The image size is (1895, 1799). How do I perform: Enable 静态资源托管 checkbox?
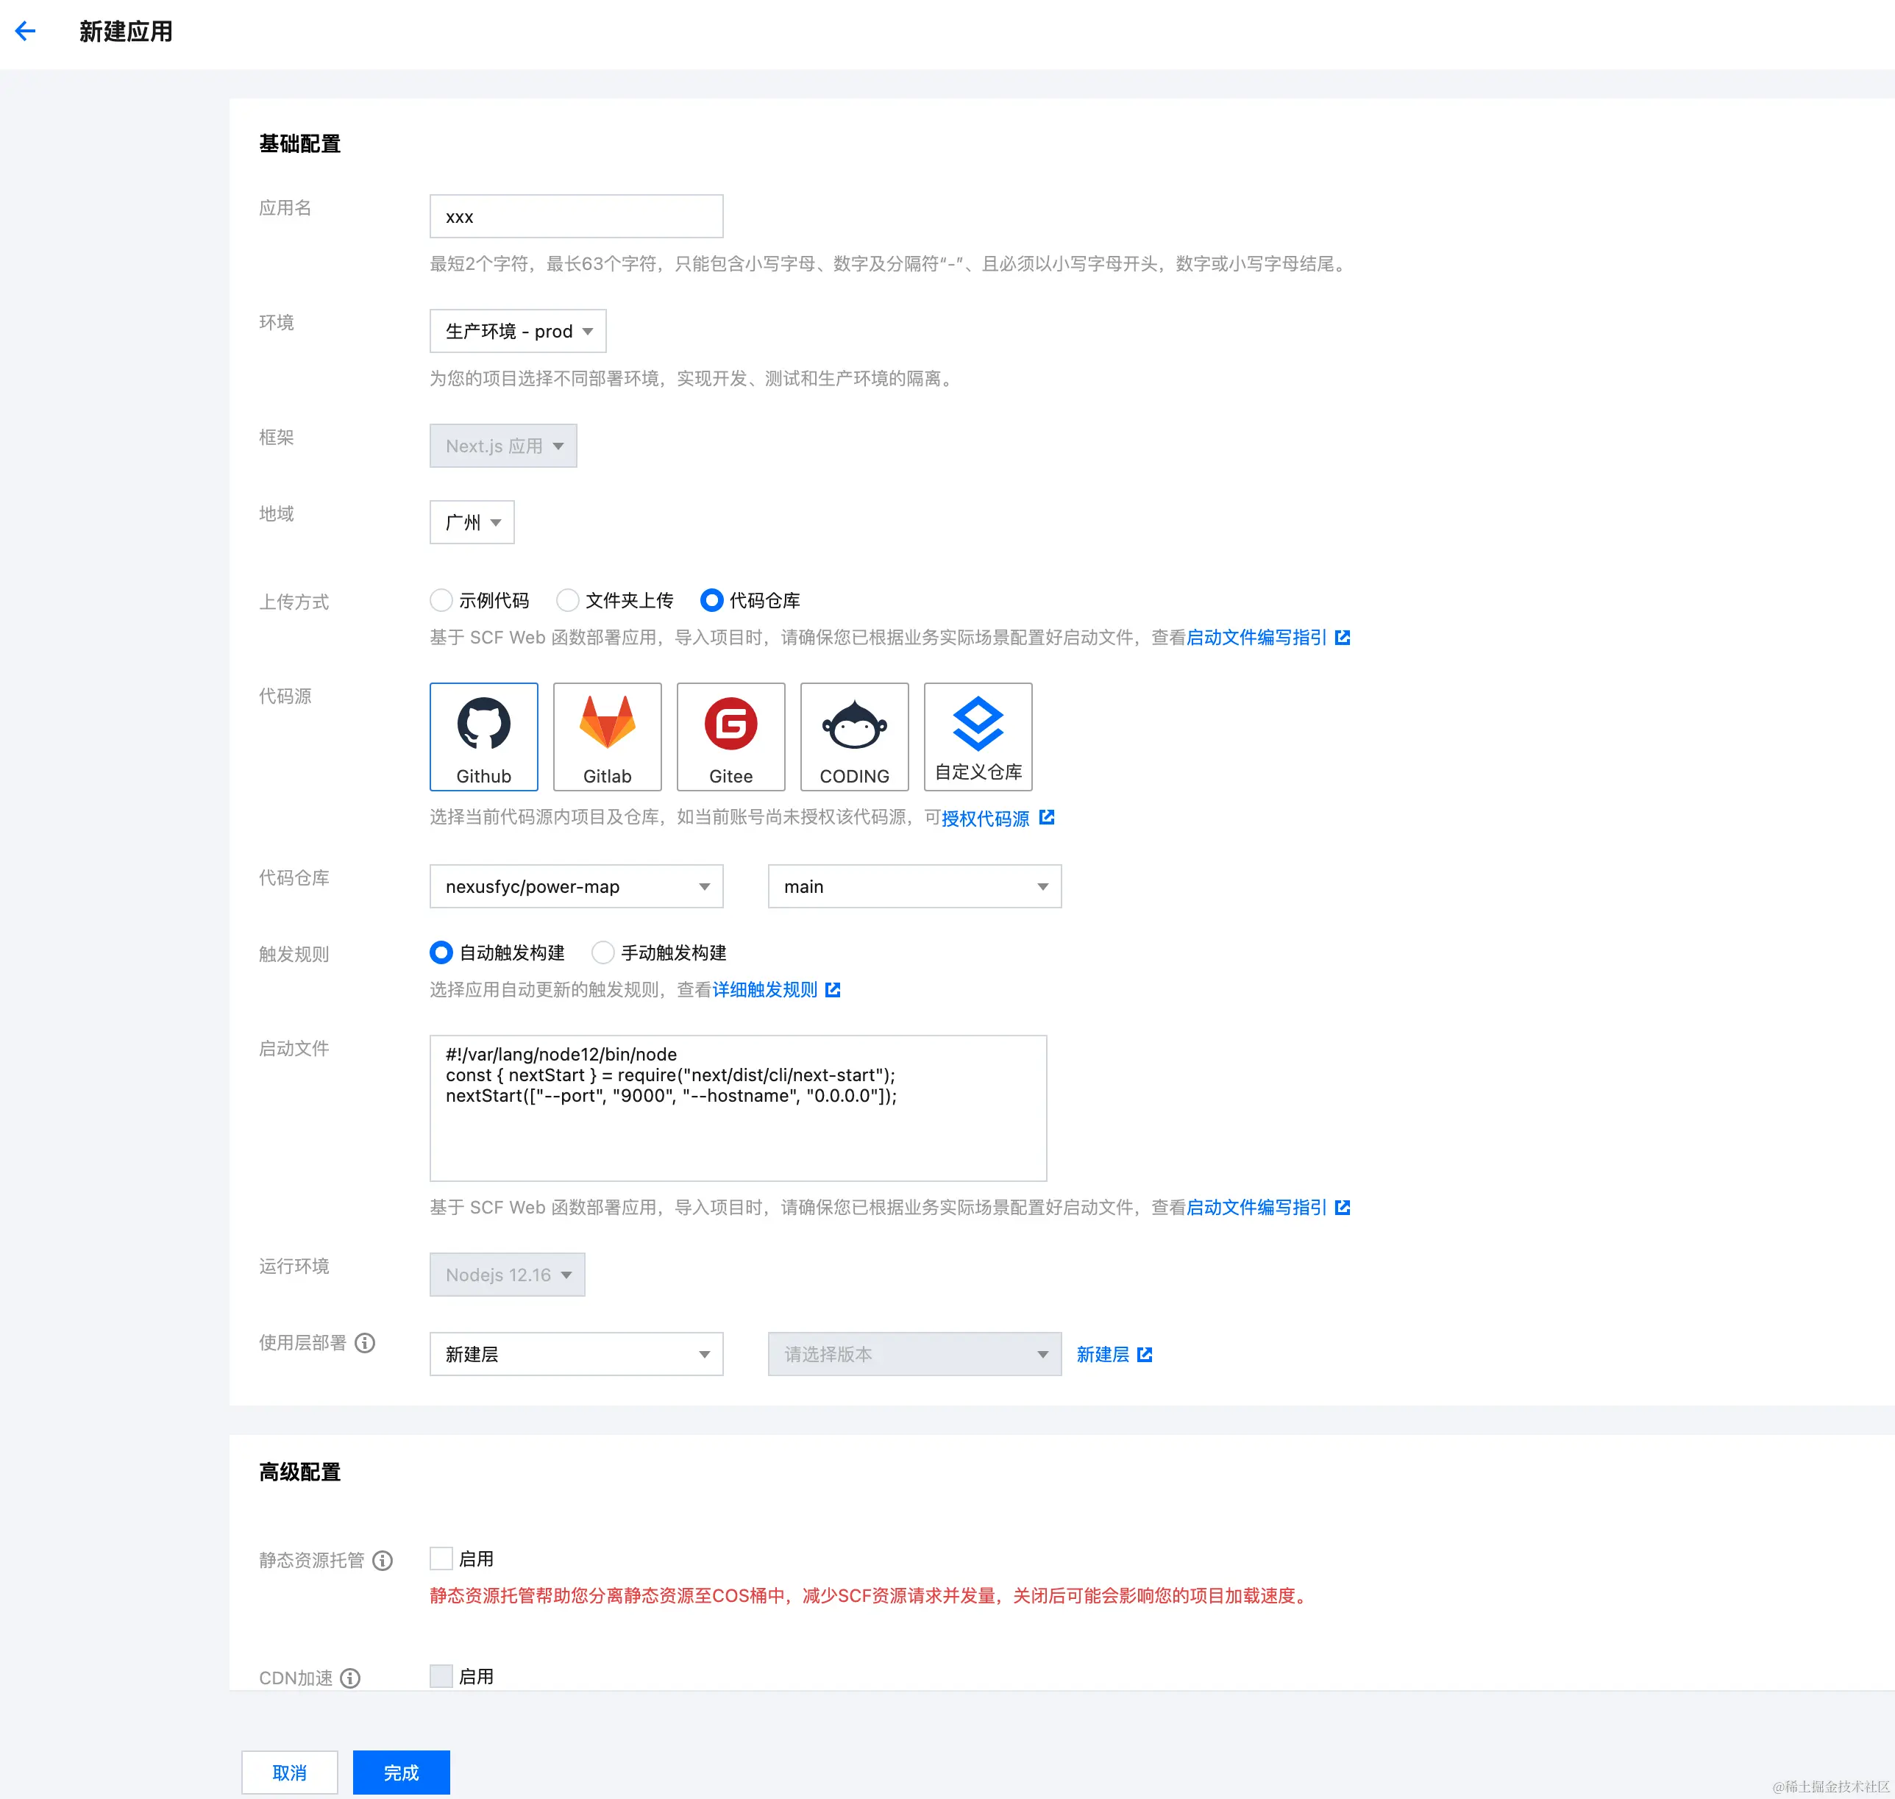(x=441, y=1557)
